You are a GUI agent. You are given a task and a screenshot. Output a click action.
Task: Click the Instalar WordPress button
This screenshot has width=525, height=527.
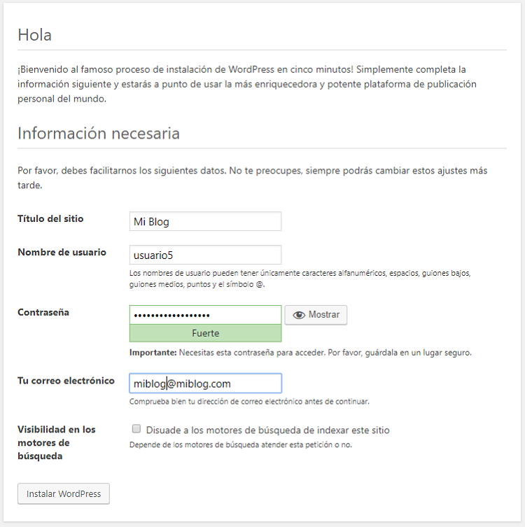point(64,493)
